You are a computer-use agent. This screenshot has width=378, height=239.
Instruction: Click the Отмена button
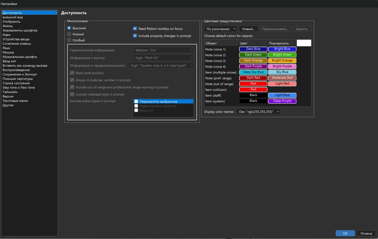pos(366,233)
